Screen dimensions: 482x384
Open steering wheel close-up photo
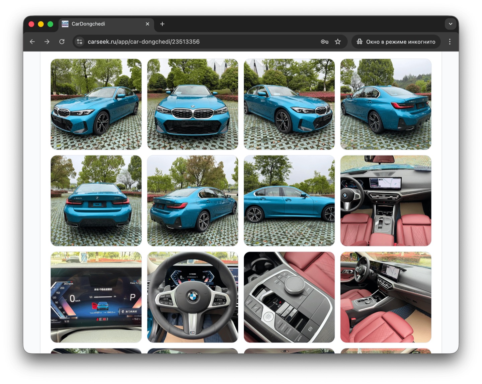[x=192, y=297]
